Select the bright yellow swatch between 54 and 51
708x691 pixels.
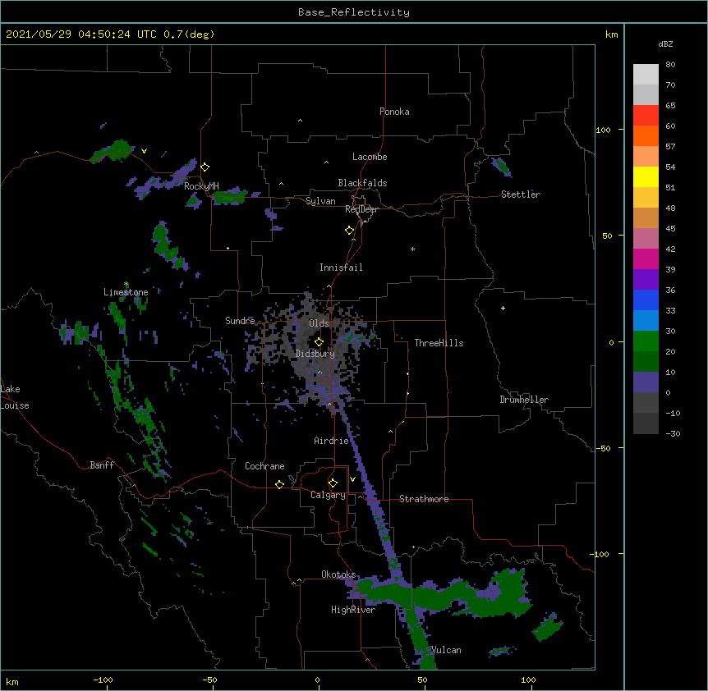(x=646, y=176)
